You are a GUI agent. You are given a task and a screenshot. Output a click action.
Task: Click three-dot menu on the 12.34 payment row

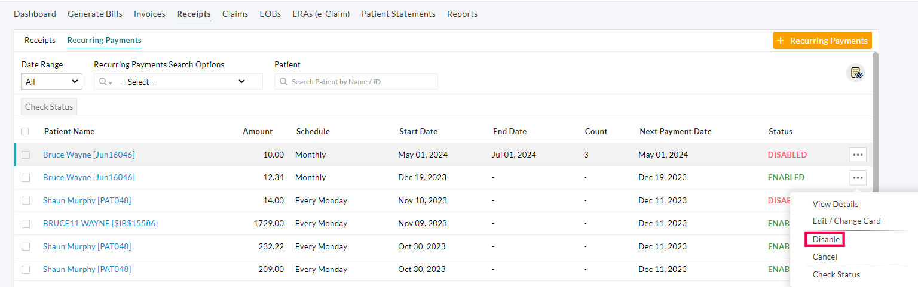858,177
